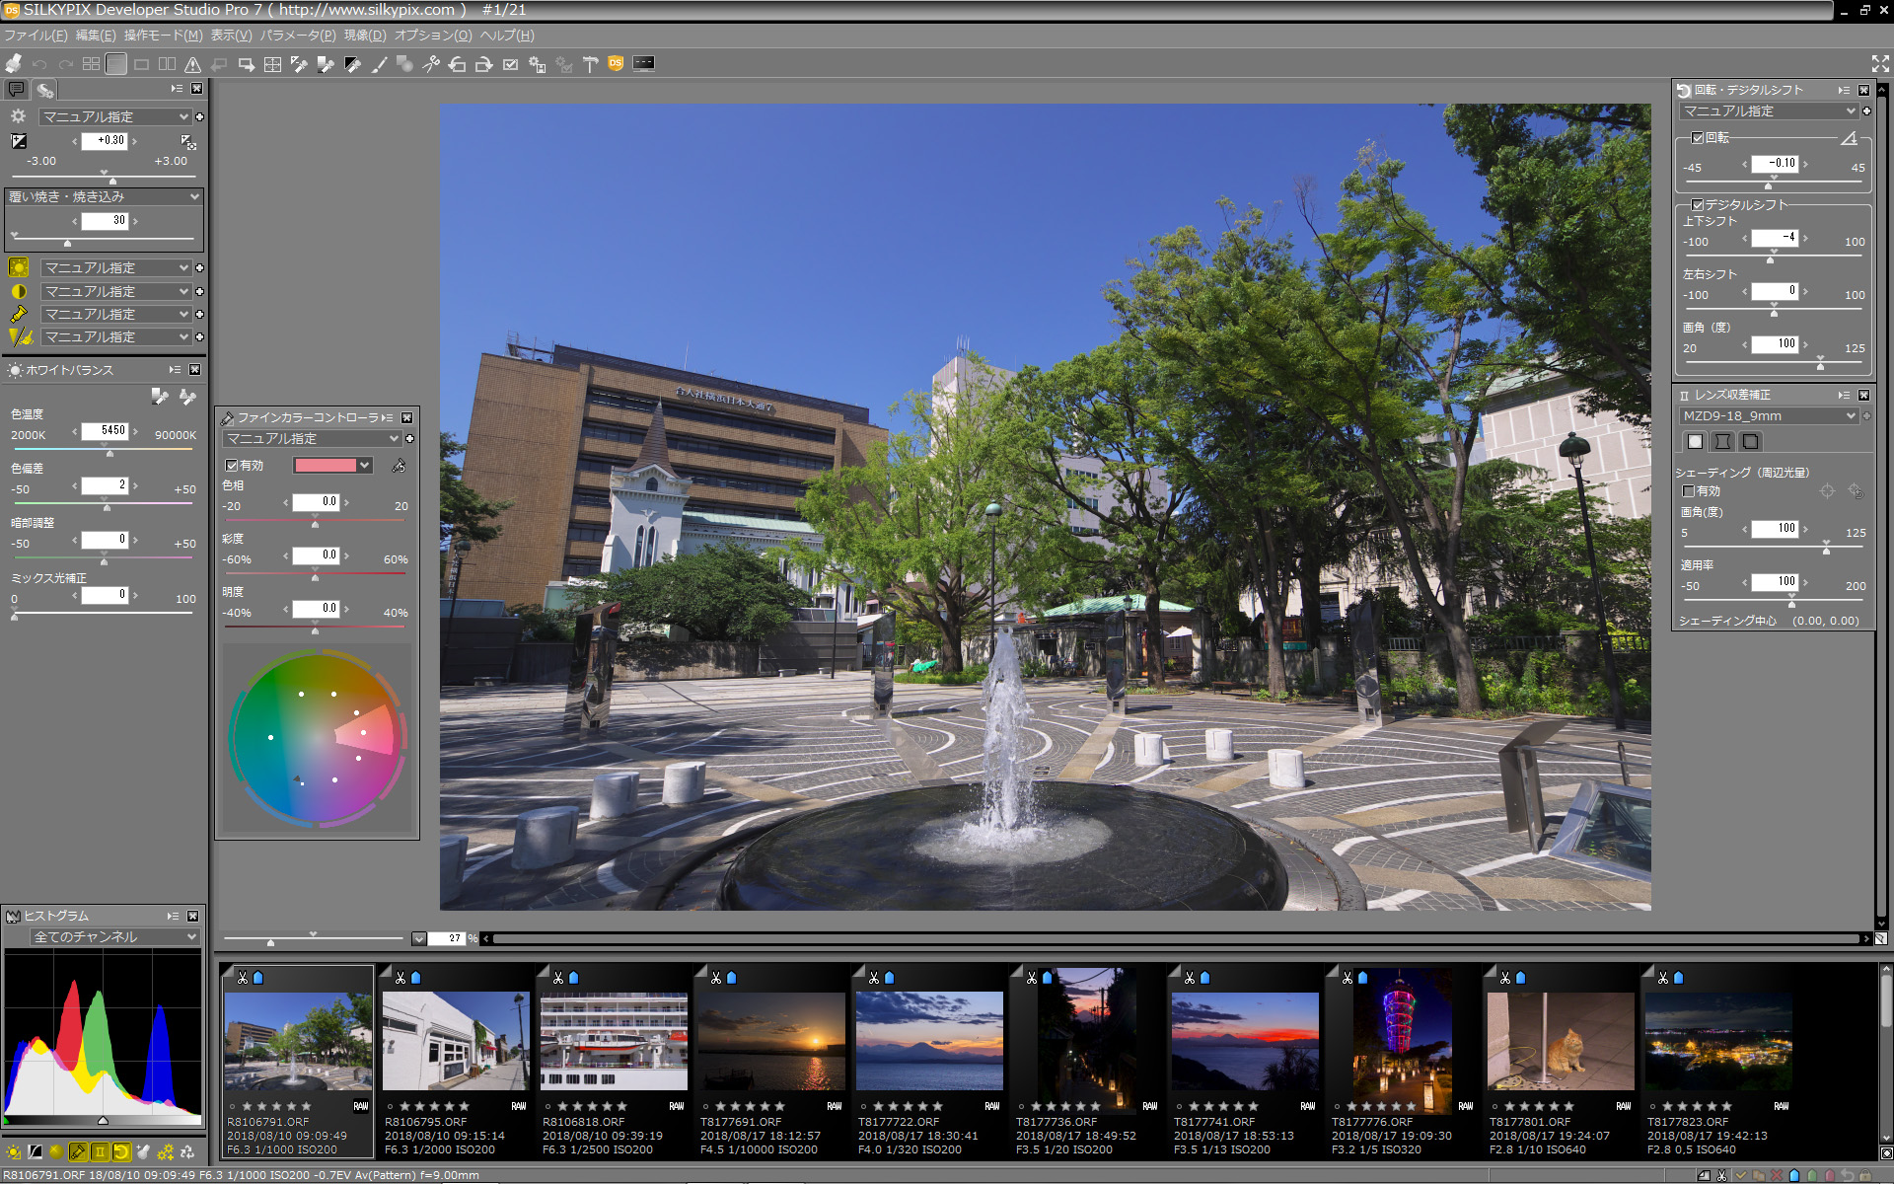Open the 現像(D) menu
This screenshot has width=1894, height=1184.
365,36
